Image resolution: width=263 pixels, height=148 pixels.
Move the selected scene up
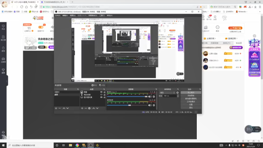point(64,109)
